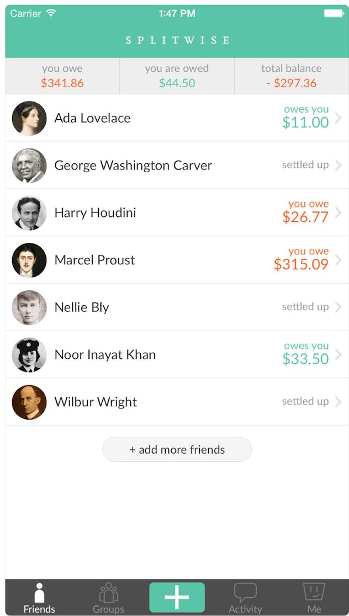View the 'you are owed' summary column
The height and width of the screenshot is (616, 349).
(177, 76)
